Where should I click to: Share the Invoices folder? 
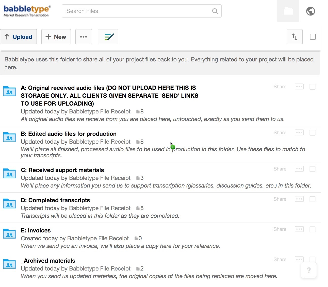[x=280, y=229]
